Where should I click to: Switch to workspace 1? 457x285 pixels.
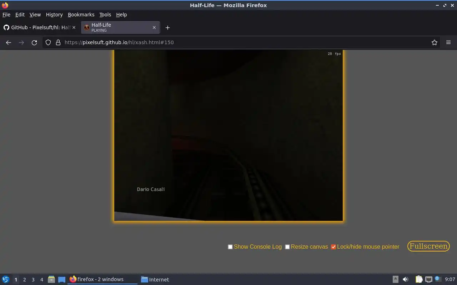(16, 280)
